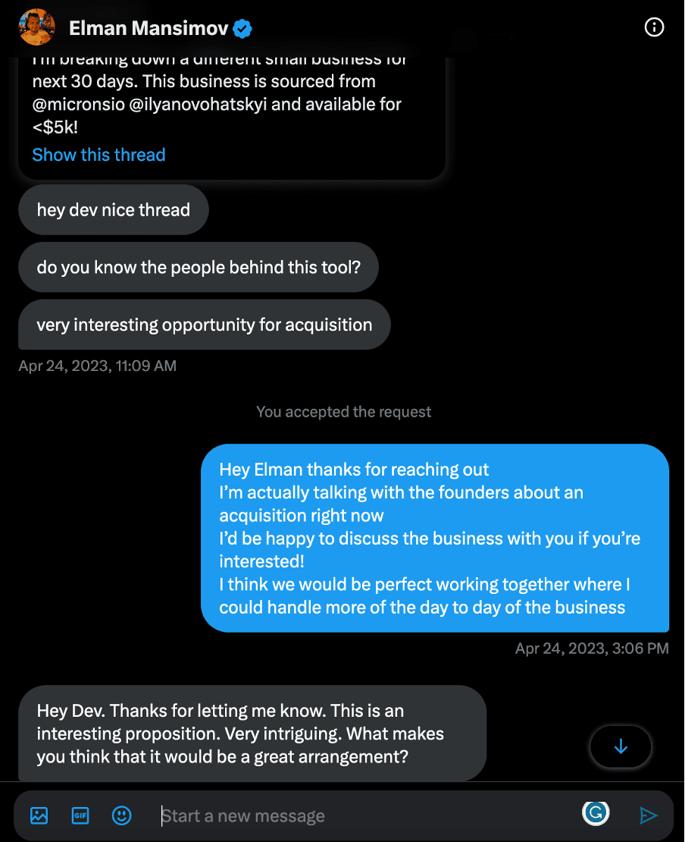
Task: Click the 'You accepted the request' notice
Action: pos(343,411)
